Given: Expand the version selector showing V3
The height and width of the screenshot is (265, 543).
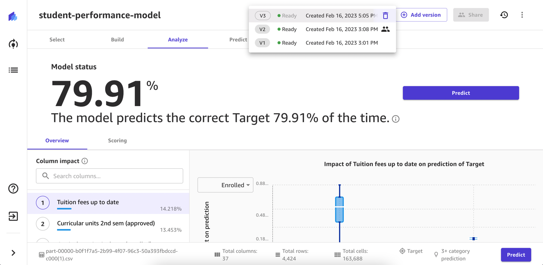Looking at the screenshot, I should click(262, 16).
